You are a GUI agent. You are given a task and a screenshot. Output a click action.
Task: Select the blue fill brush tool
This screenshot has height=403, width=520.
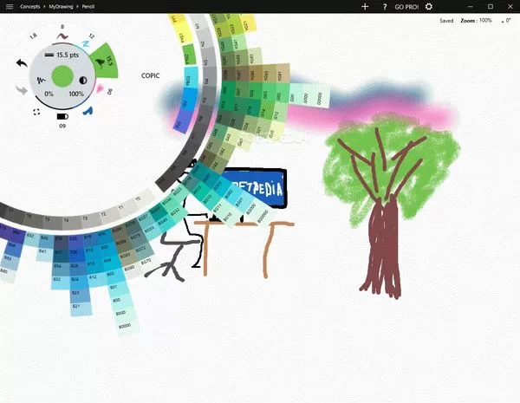[88, 111]
